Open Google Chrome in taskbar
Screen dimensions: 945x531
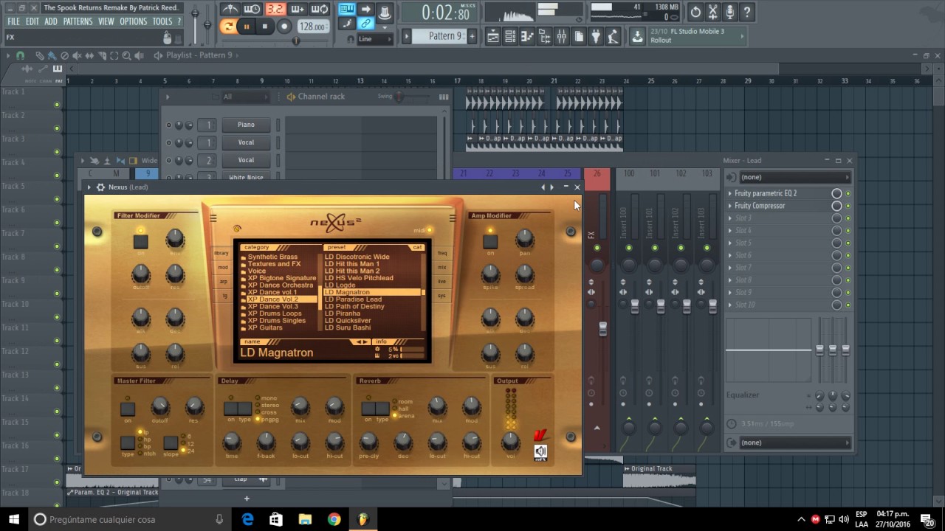pyautogui.click(x=334, y=519)
